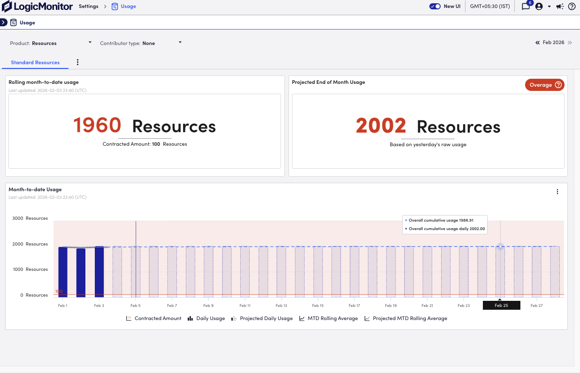Open the menu beside Standard Resources tab

click(77, 62)
